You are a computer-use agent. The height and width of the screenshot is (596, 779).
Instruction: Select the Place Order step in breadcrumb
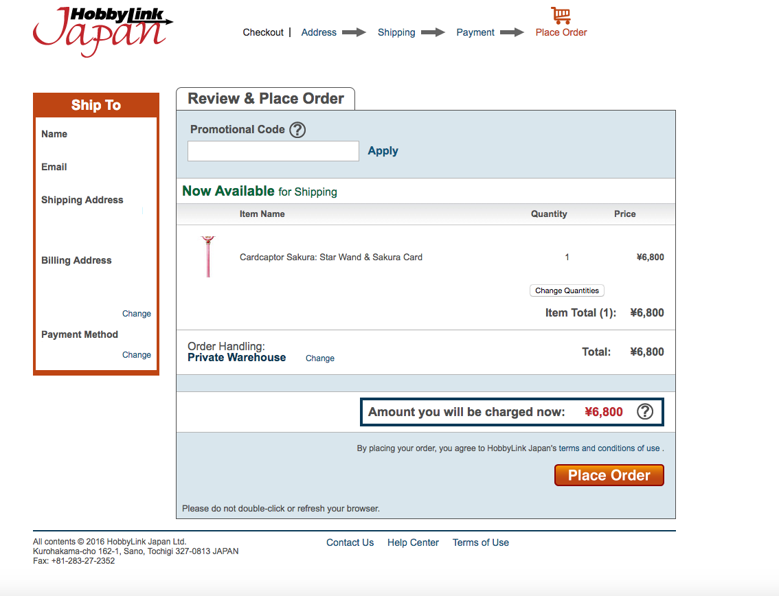coord(561,32)
